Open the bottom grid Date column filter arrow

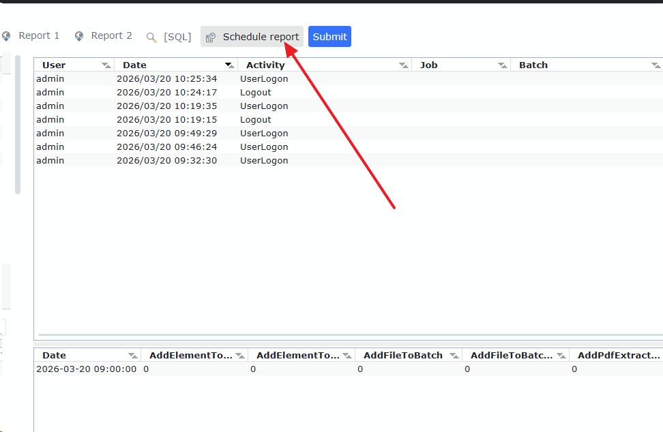132,356
